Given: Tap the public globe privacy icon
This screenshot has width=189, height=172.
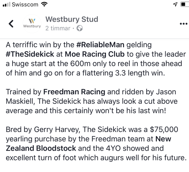Looking at the screenshot, I should (80, 28).
